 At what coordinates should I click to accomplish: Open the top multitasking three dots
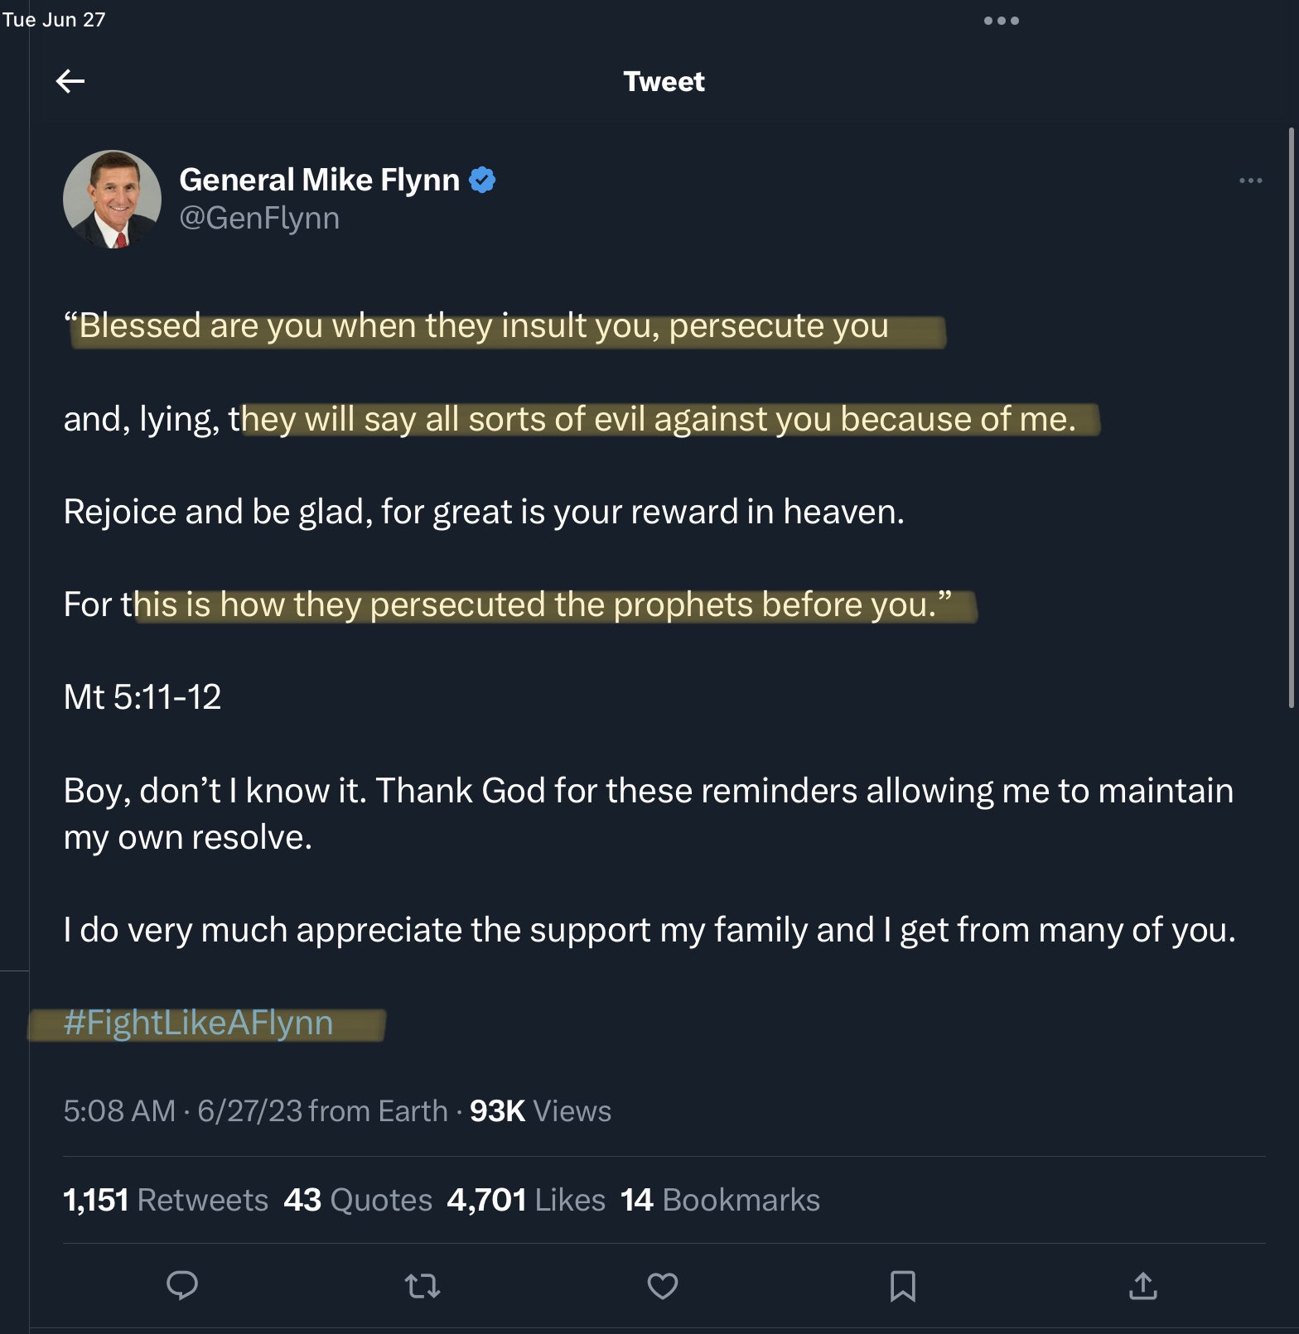coord(1001,21)
